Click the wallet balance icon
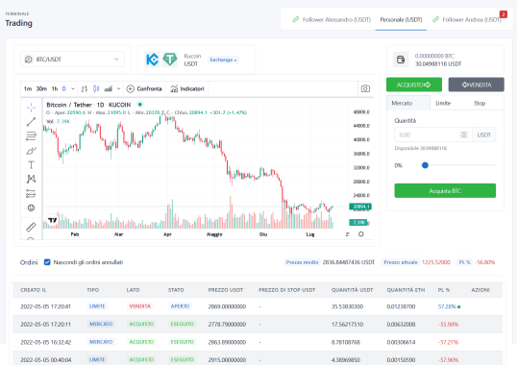 tap(401, 60)
